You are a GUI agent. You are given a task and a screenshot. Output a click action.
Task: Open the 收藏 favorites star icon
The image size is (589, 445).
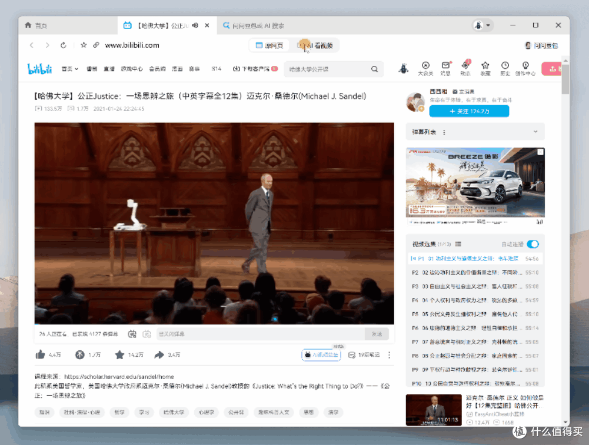coord(485,68)
